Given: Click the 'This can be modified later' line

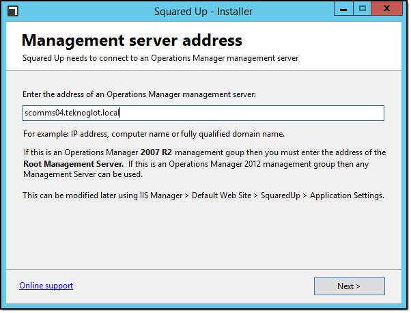Looking at the screenshot, I should tap(203, 195).
